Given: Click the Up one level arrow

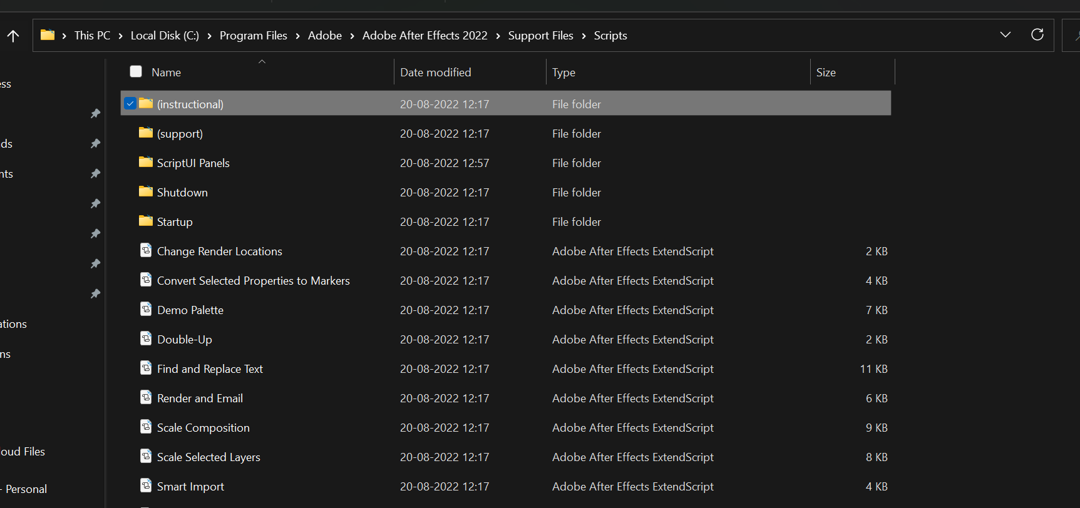Looking at the screenshot, I should tap(13, 36).
